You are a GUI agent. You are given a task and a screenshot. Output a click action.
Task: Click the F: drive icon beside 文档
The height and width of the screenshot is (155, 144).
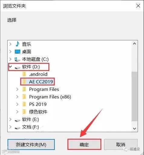[18, 128]
